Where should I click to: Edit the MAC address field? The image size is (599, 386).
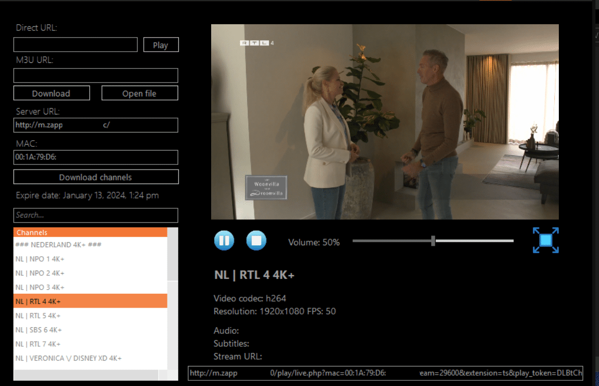click(x=95, y=157)
